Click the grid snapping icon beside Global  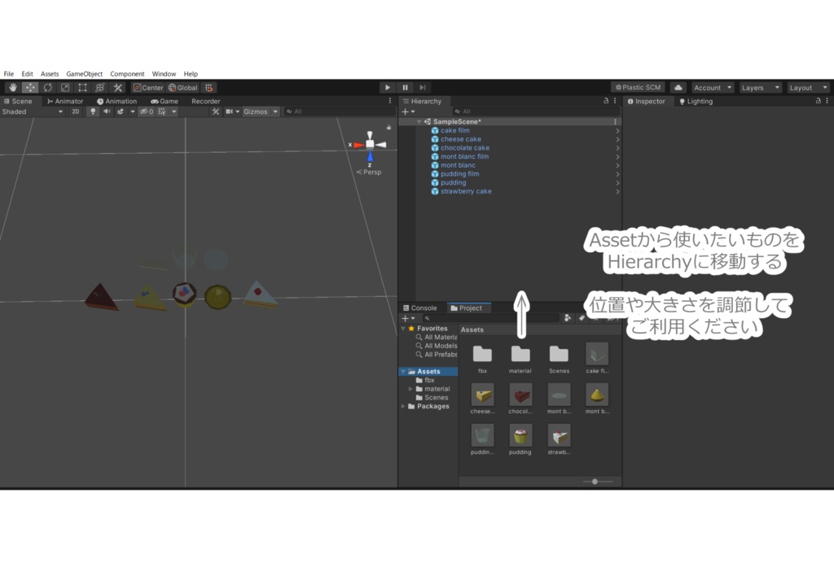[x=209, y=88]
